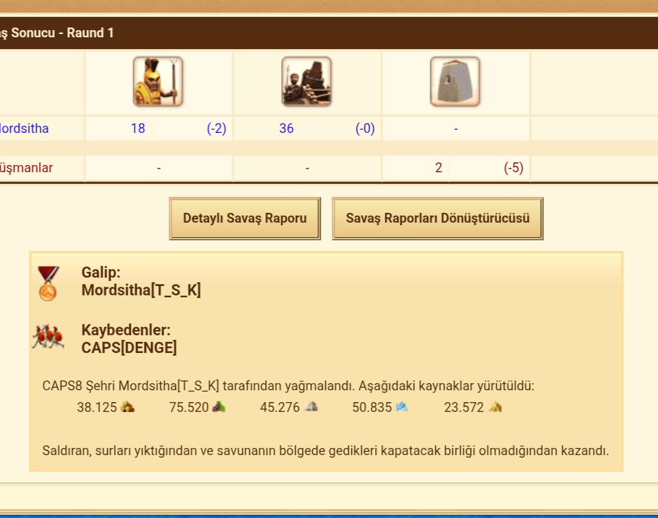Screen dimensions: 658x518
Task: Open the Detaylı Savaş Raporu button
Action: 245,218
